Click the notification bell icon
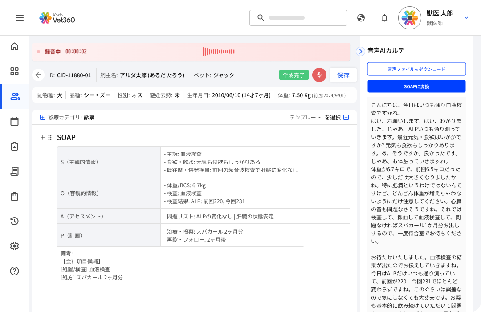This screenshot has height=312, width=481. pyautogui.click(x=384, y=18)
